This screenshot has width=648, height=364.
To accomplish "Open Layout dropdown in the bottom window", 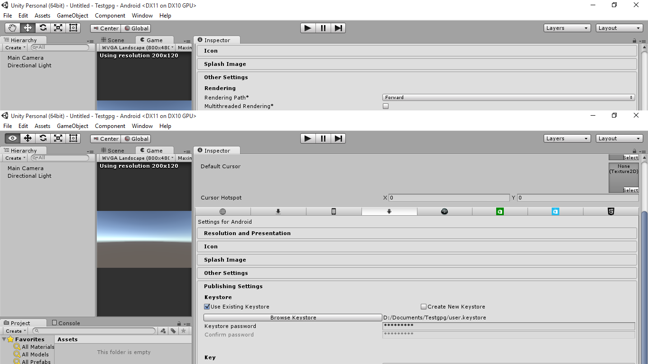I will (619, 138).
